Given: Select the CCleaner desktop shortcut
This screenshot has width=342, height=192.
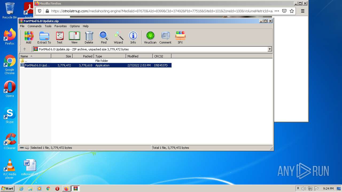Looking at the screenshot, I should coord(10,141).
